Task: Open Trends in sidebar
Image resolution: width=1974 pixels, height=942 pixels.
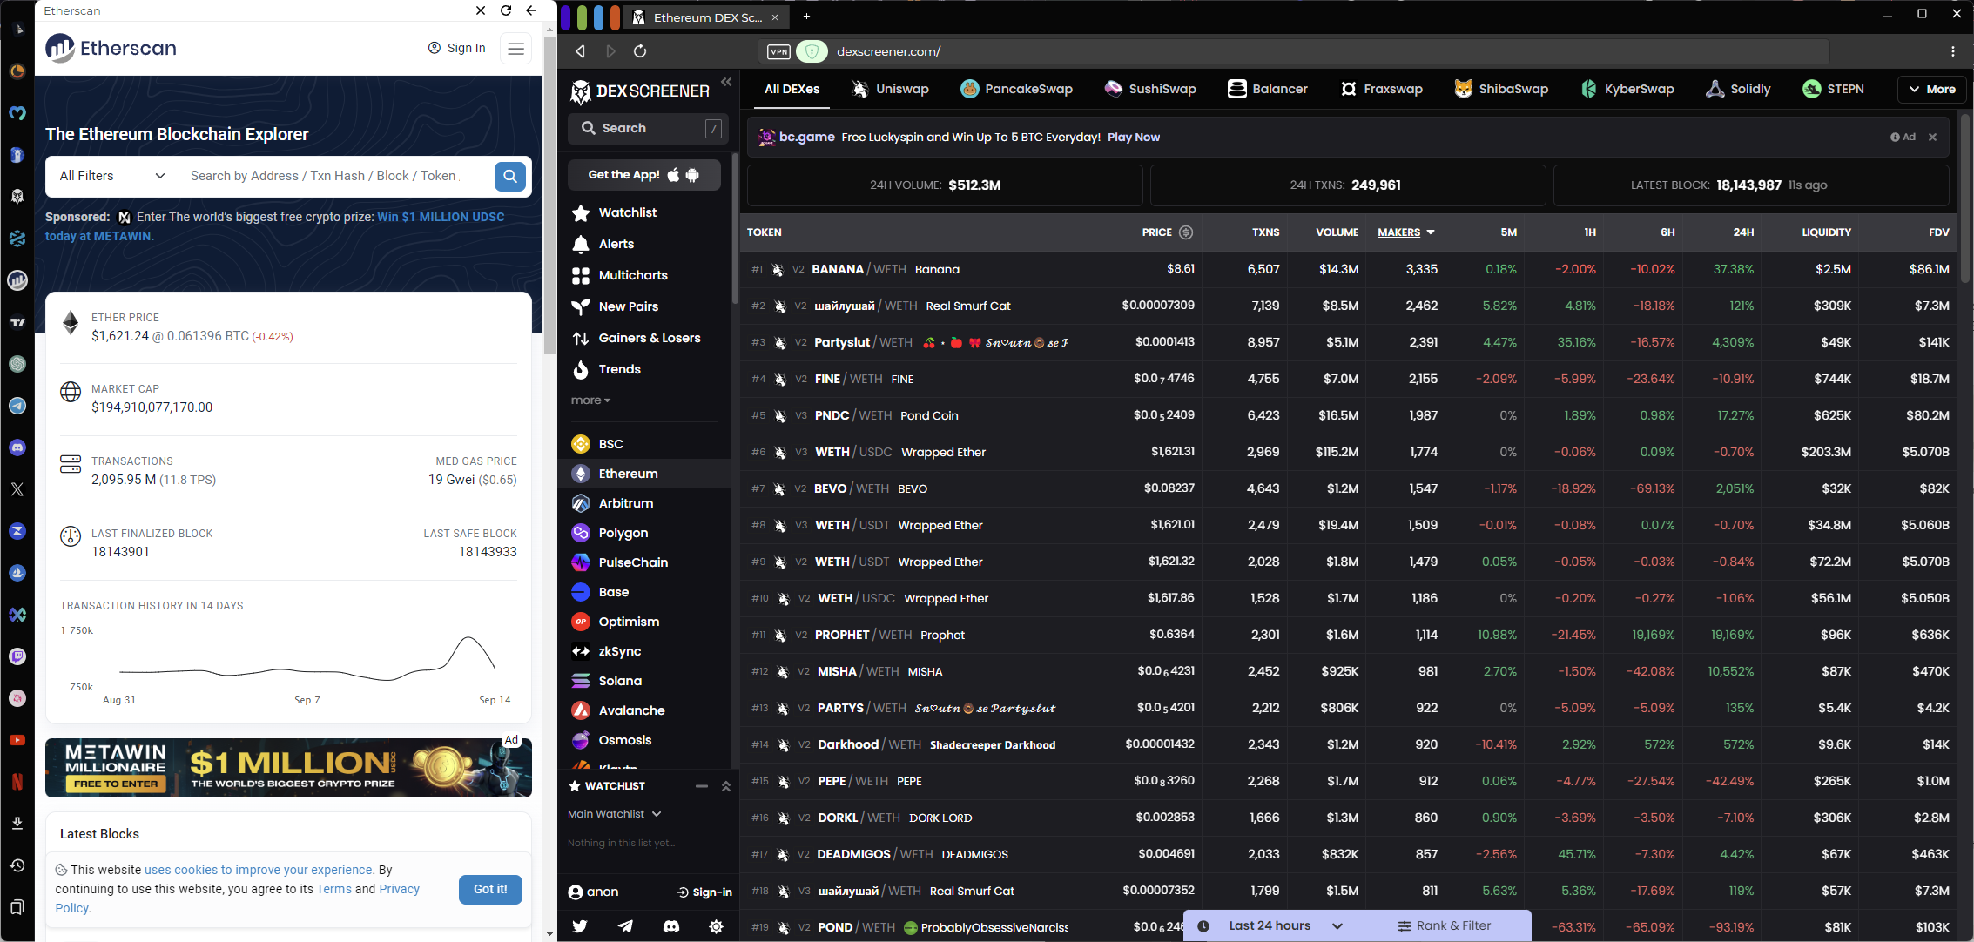Action: (x=619, y=369)
